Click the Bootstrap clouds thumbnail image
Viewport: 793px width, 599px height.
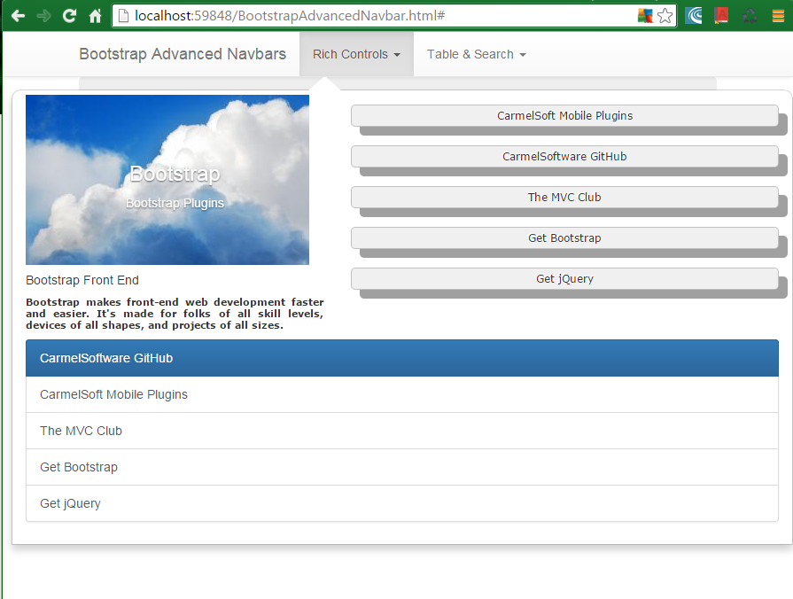point(167,180)
